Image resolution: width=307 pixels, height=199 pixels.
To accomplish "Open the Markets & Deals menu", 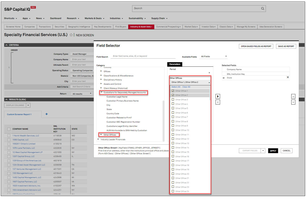I will pos(94,18).
